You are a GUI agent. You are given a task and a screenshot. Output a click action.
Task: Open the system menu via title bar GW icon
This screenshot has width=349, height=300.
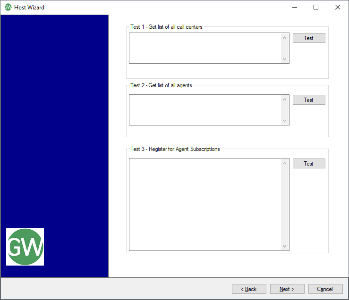[8, 7]
